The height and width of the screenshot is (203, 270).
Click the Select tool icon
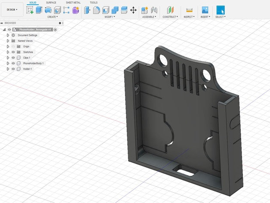(221, 10)
